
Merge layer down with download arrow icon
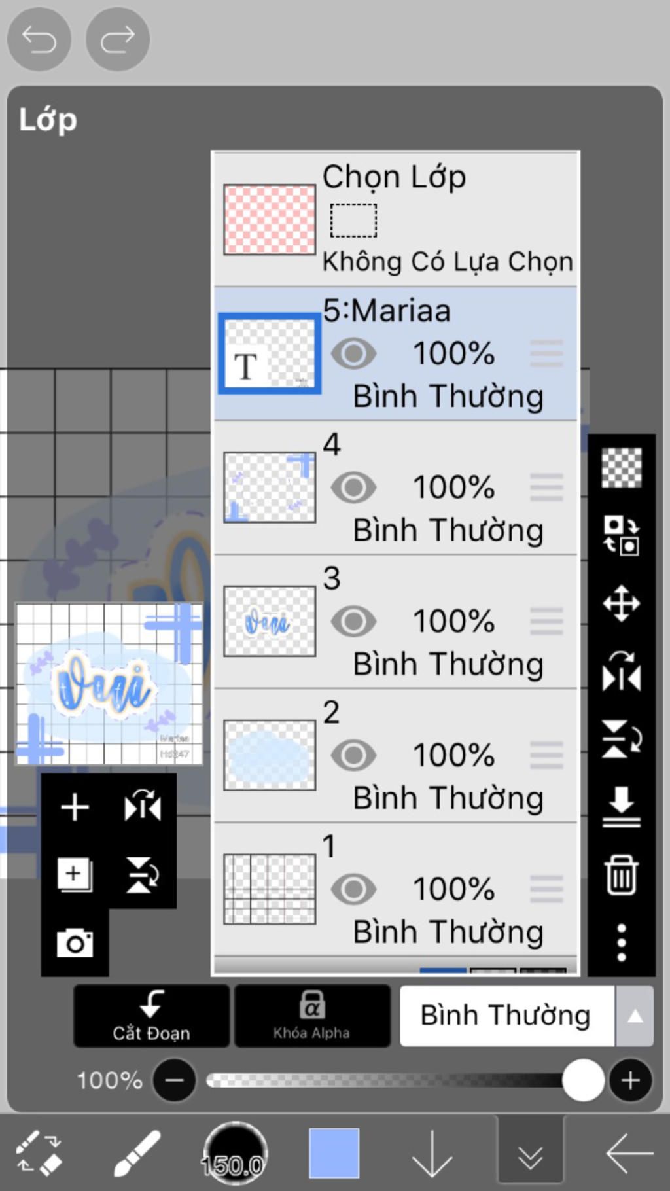[x=621, y=807]
